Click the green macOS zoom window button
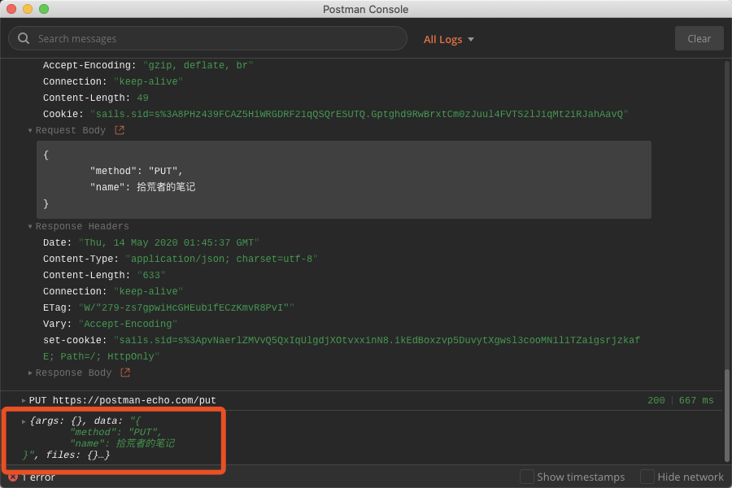The height and width of the screenshot is (488, 732). [44, 9]
